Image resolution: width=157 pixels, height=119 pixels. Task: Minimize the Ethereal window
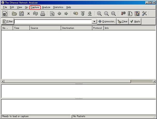point(147,3)
